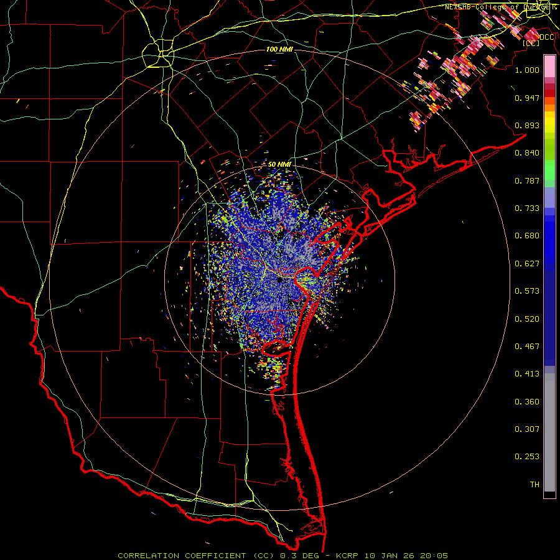Image resolution: width=560 pixels, height=560 pixels.
Task: Click the Correlation Coefficient KCRP caption text
Action: (x=282, y=556)
